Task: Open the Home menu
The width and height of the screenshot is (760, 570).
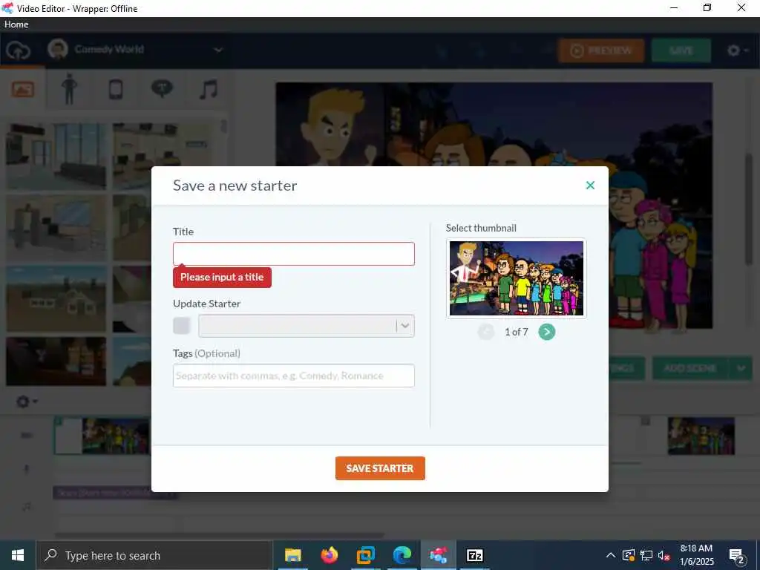Action: 16,24
